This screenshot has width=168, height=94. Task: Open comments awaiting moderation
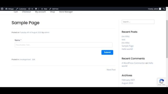click(x=37, y=9)
